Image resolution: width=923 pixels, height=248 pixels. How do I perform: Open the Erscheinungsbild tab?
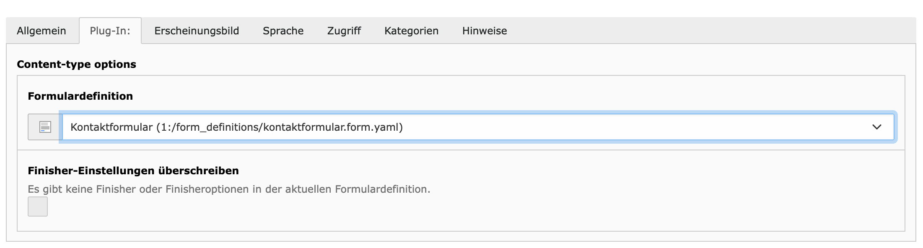pyautogui.click(x=197, y=31)
